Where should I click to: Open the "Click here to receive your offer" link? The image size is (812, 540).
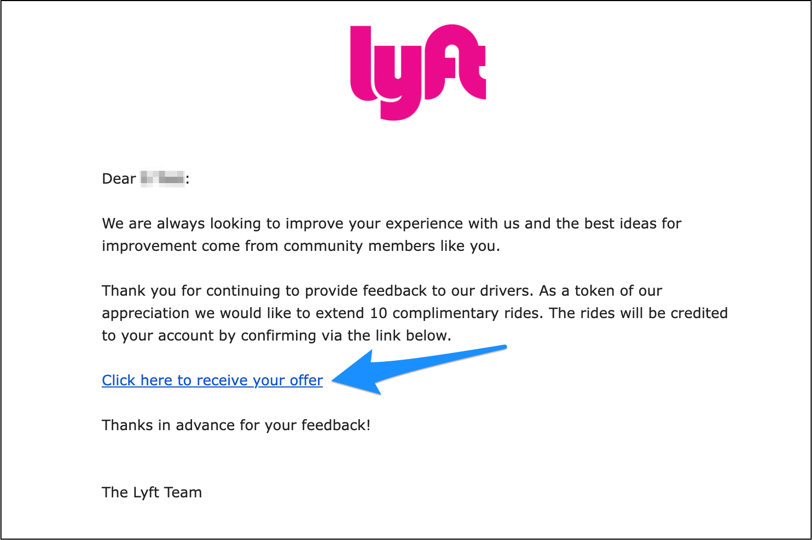pyautogui.click(x=212, y=380)
